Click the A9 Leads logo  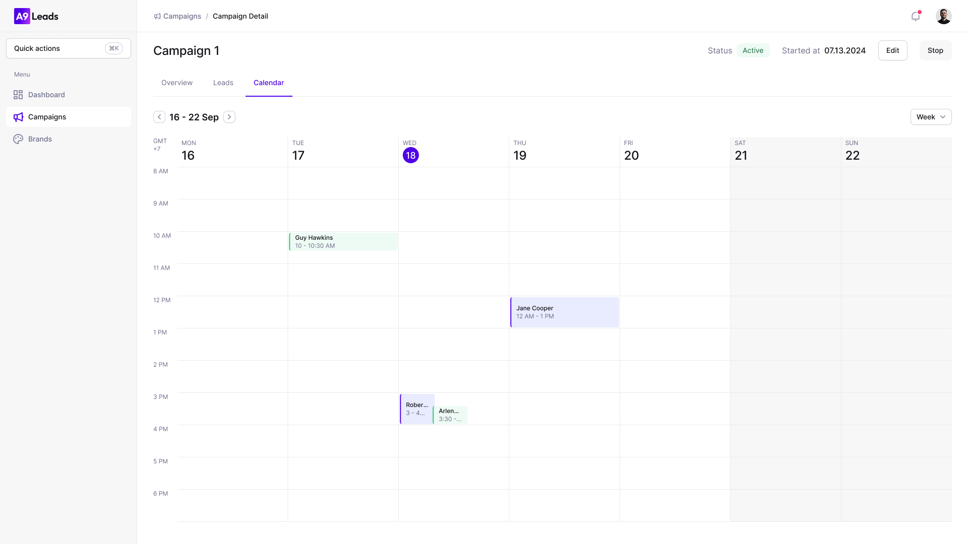click(36, 16)
